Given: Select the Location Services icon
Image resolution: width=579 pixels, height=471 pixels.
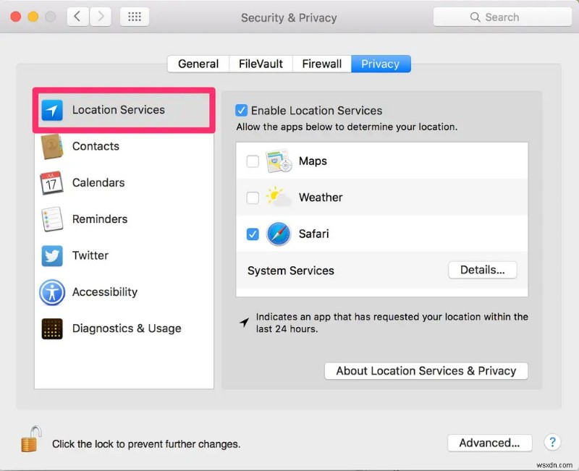Looking at the screenshot, I should (52, 110).
